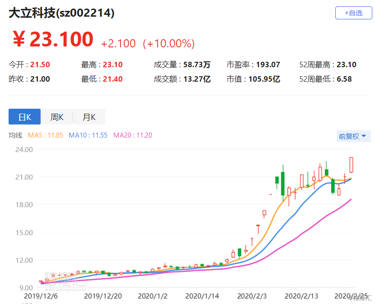The width and height of the screenshot is (375, 304).
Task: Click stock title 大立科技(sz002214)
Action: tap(61, 13)
